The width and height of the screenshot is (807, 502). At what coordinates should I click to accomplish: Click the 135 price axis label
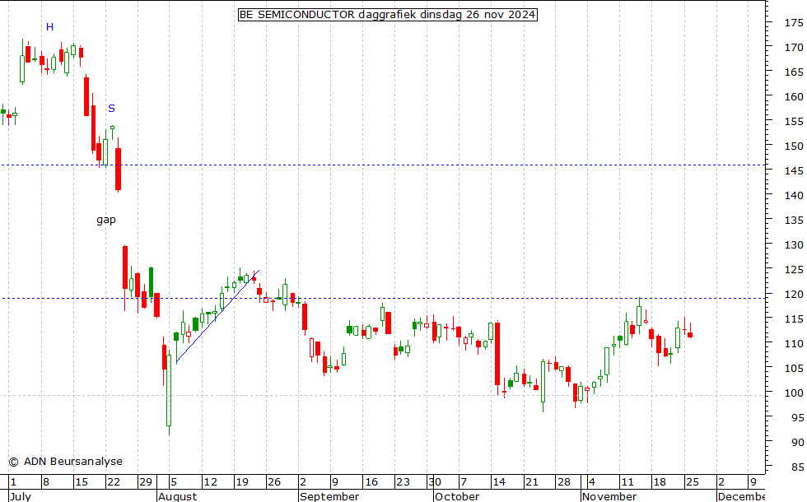click(x=794, y=221)
